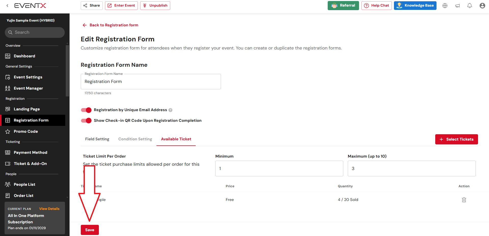Delete the ticket with trash icon
This screenshot has width=489, height=236.
(464, 200)
